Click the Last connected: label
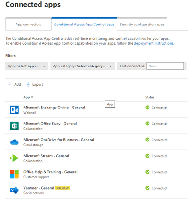 coord(133,66)
